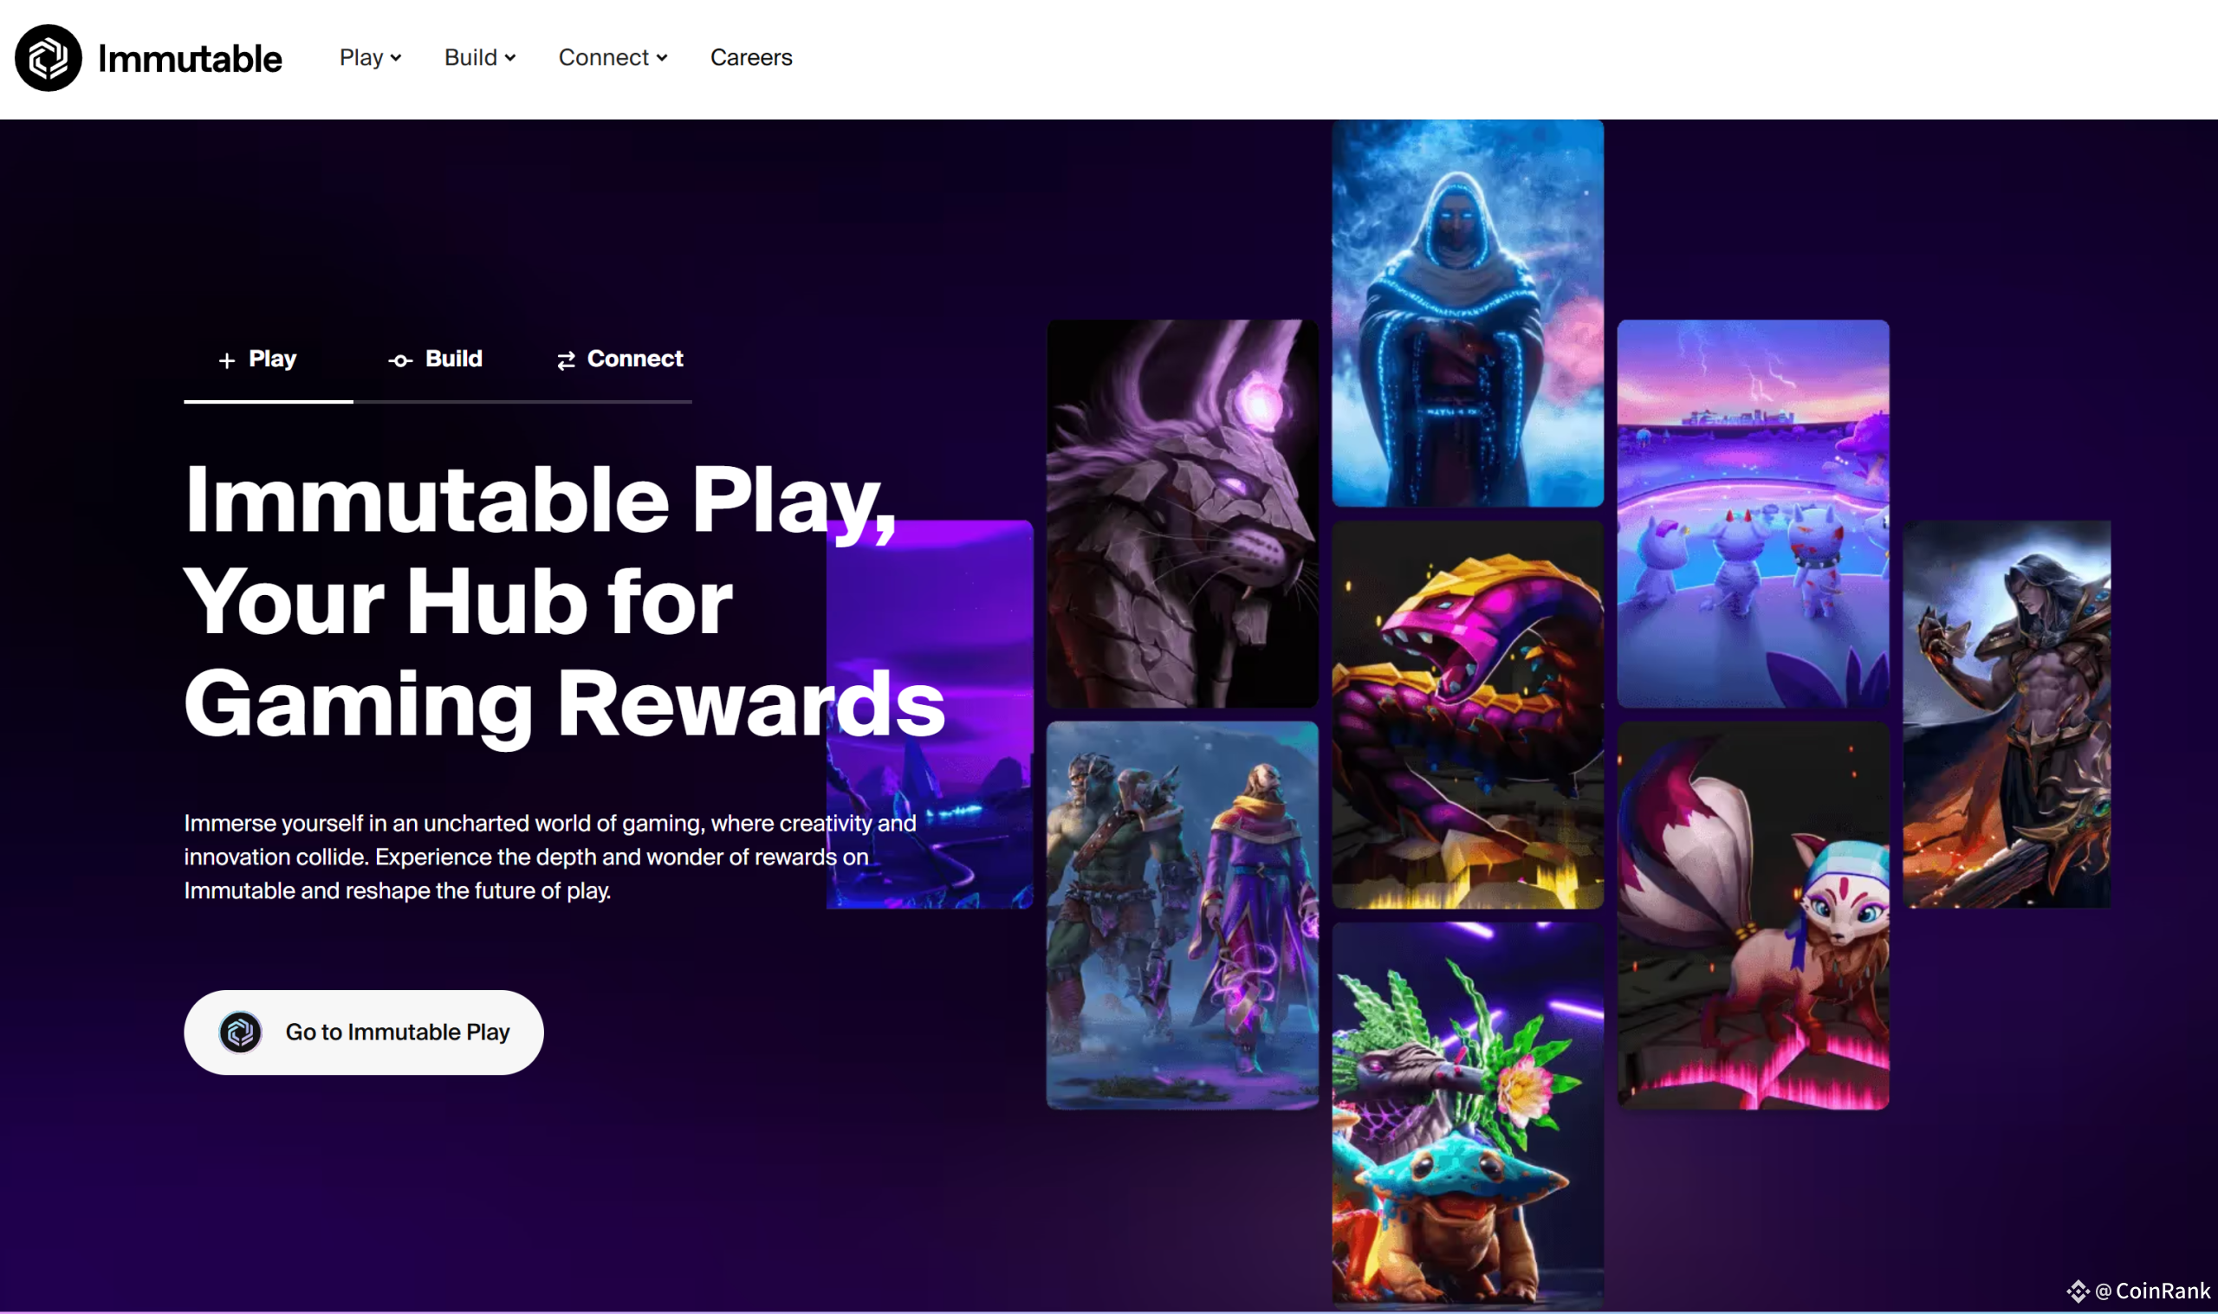Click the Immutable wordmark text in the header
2218x1314 pixels.
pos(190,59)
